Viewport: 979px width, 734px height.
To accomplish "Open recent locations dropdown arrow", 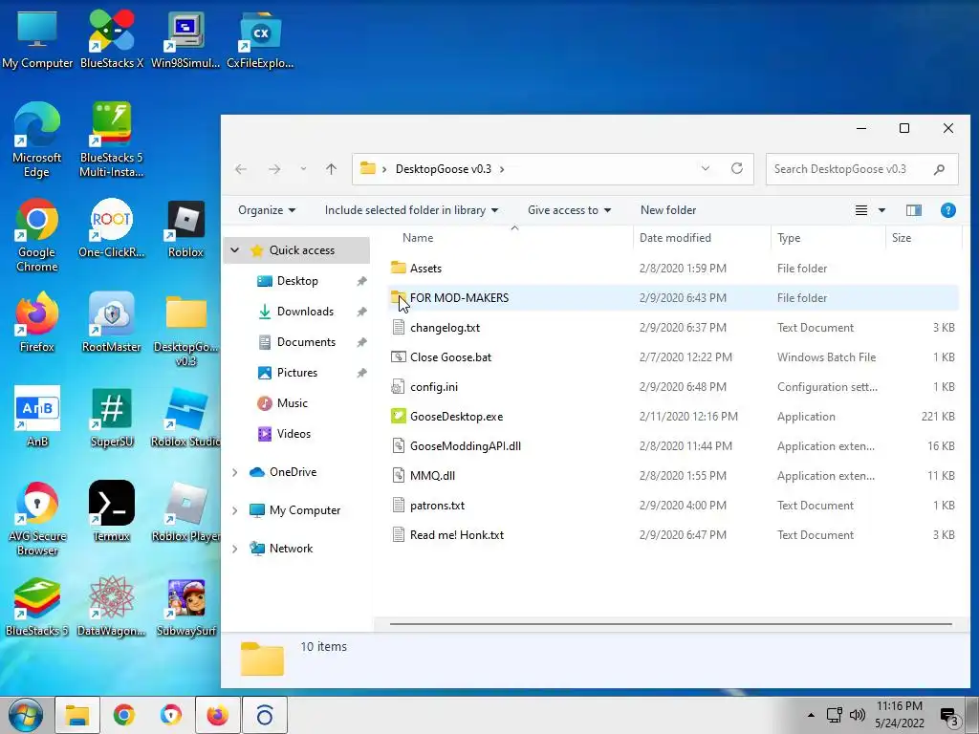I will point(303,169).
